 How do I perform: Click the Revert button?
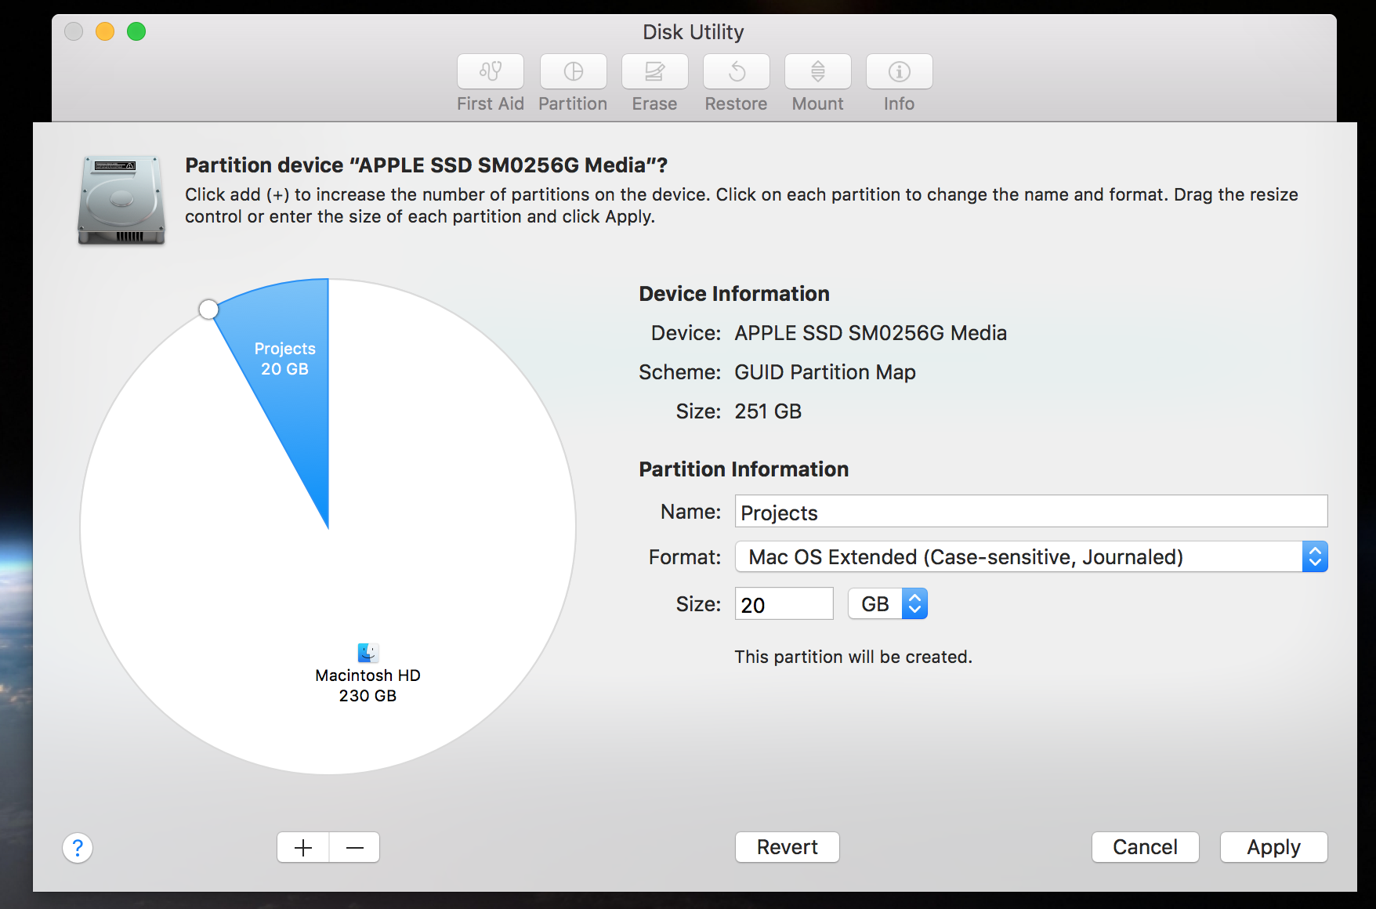(788, 847)
